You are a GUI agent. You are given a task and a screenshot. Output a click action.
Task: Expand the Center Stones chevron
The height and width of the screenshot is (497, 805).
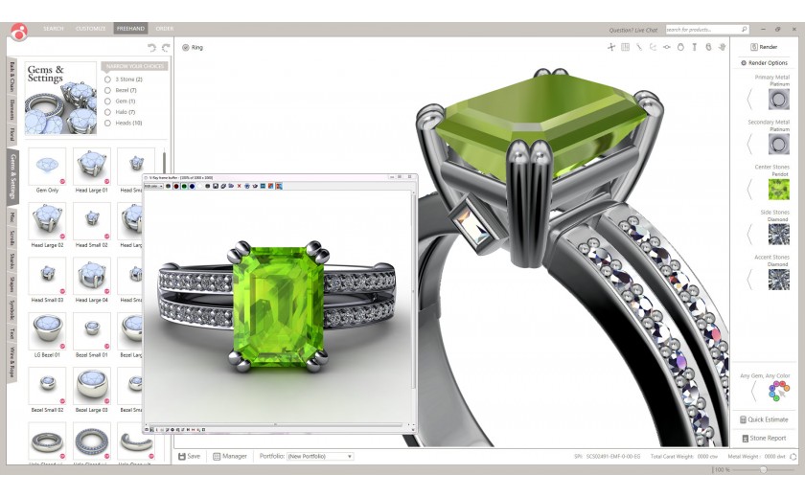click(x=749, y=190)
